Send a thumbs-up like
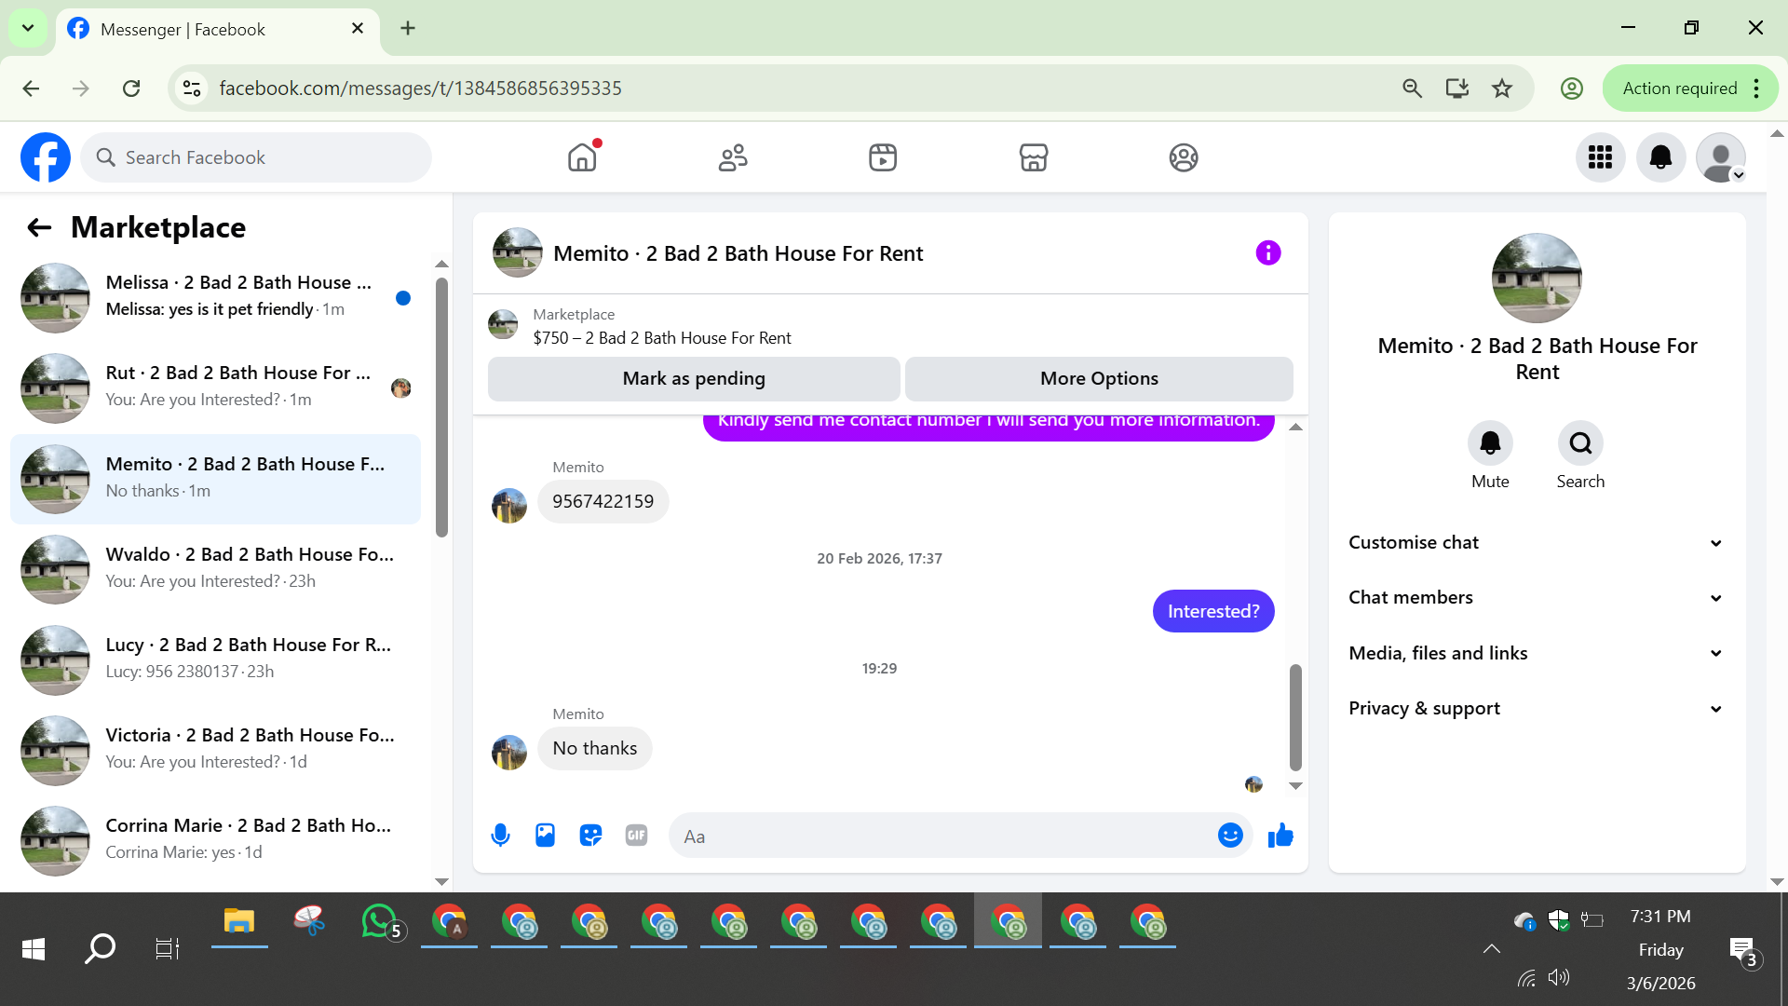Screen dimensions: 1788x1006 click(x=1280, y=836)
